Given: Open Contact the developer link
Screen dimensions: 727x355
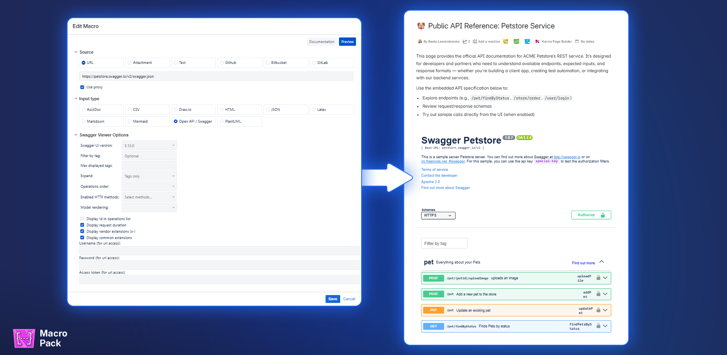Looking at the screenshot, I should coord(439,176).
